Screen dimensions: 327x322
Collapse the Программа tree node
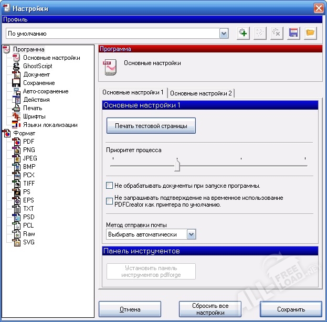7,50
